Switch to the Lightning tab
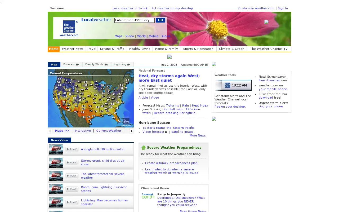339x212 pixels. 122,64
